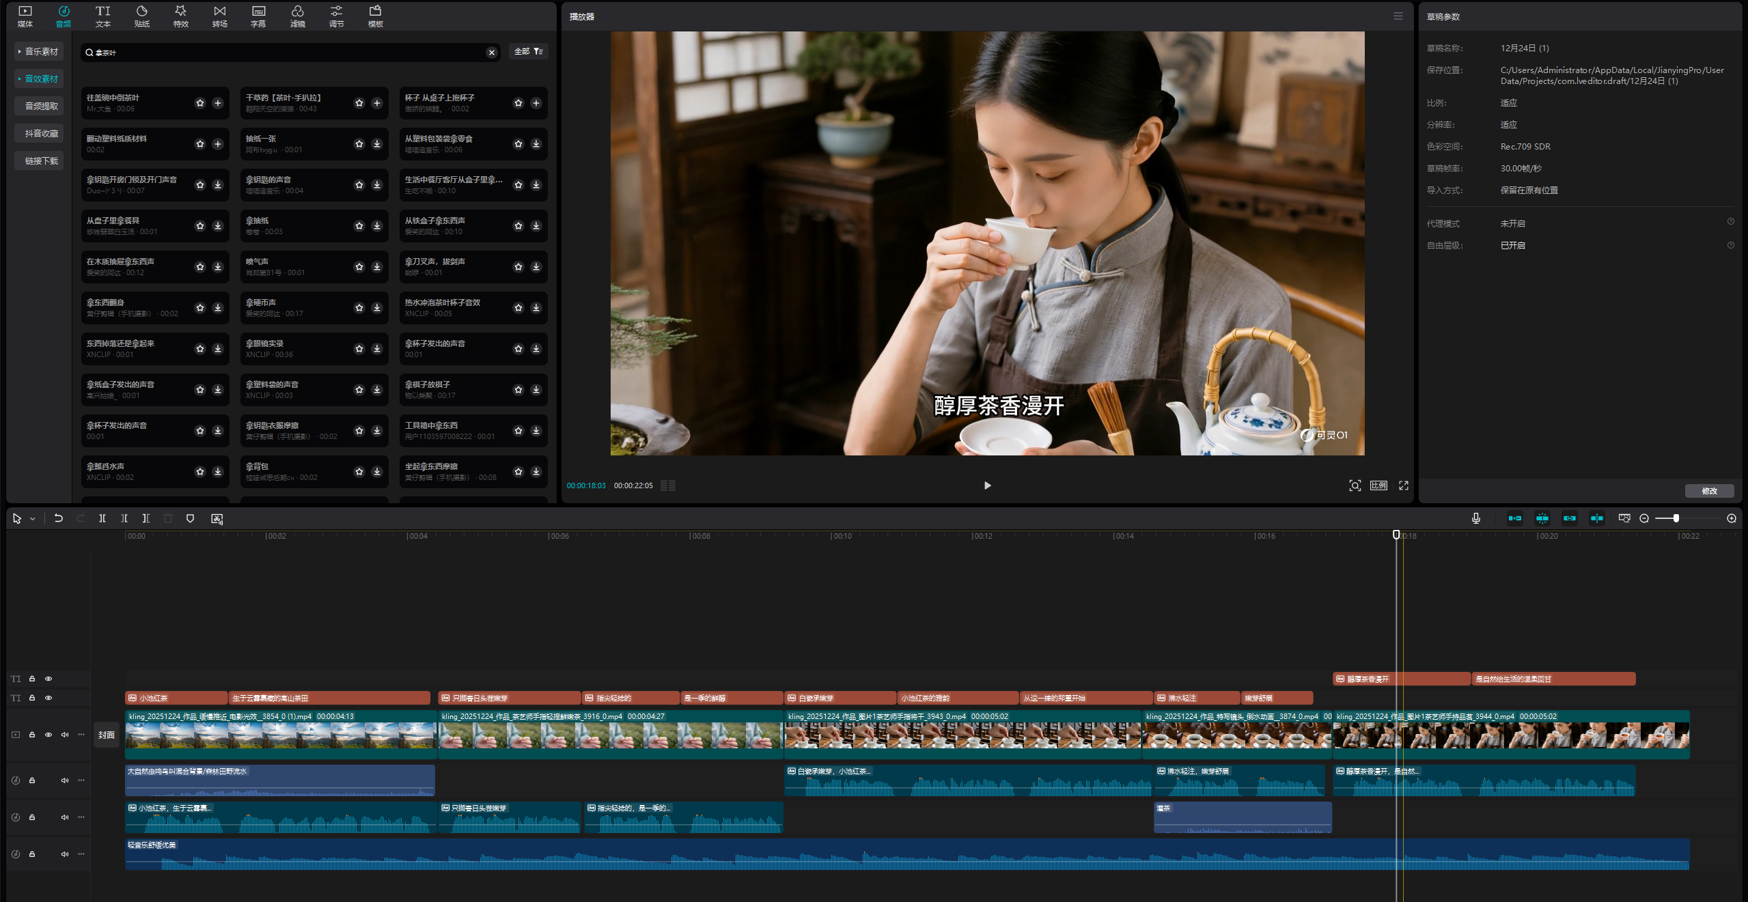Open the 字幕 tab
The height and width of the screenshot is (902, 1748).
pyautogui.click(x=258, y=16)
